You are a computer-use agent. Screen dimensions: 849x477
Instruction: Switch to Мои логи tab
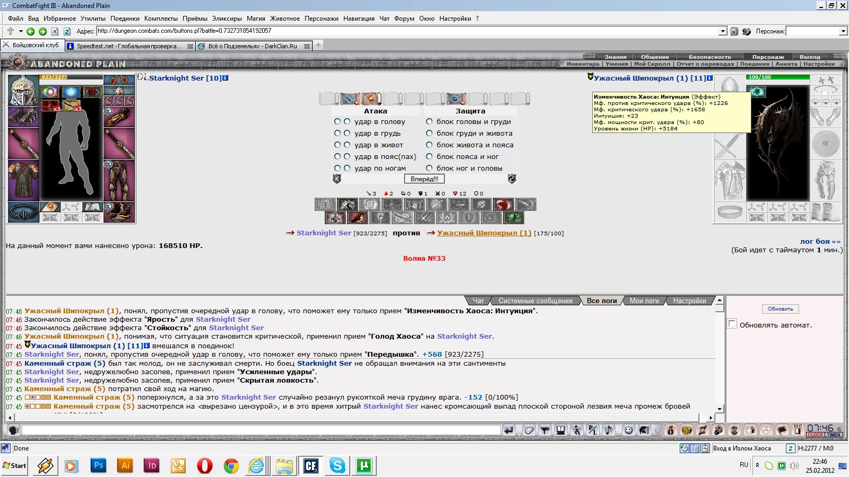click(644, 301)
